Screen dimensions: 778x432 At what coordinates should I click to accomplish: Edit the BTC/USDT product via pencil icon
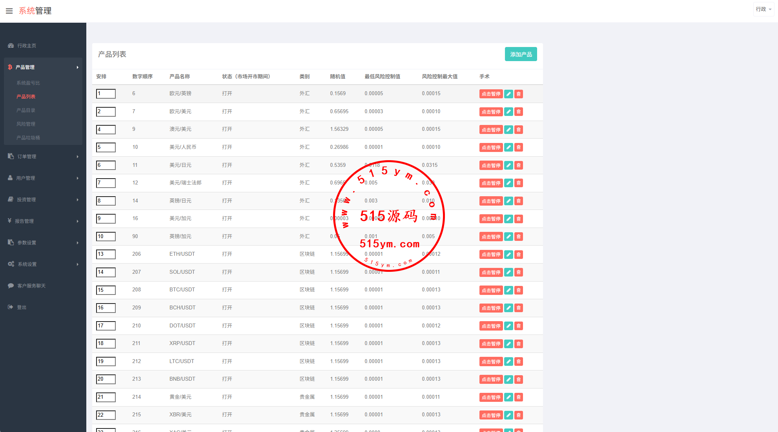tap(508, 290)
